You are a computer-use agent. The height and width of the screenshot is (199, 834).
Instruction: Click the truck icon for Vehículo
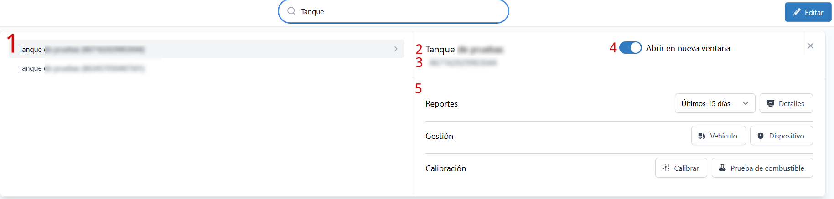click(701, 136)
